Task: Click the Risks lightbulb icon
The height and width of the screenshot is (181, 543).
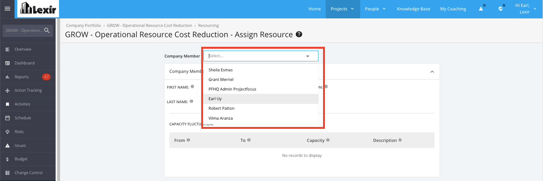Action: pos(7,132)
